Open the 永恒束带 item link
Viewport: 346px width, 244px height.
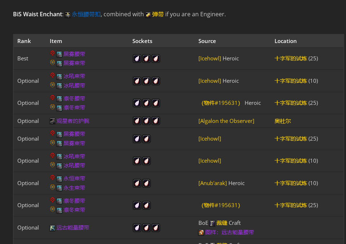click(x=74, y=179)
